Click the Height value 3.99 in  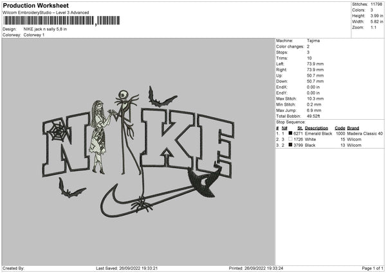point(376,15)
